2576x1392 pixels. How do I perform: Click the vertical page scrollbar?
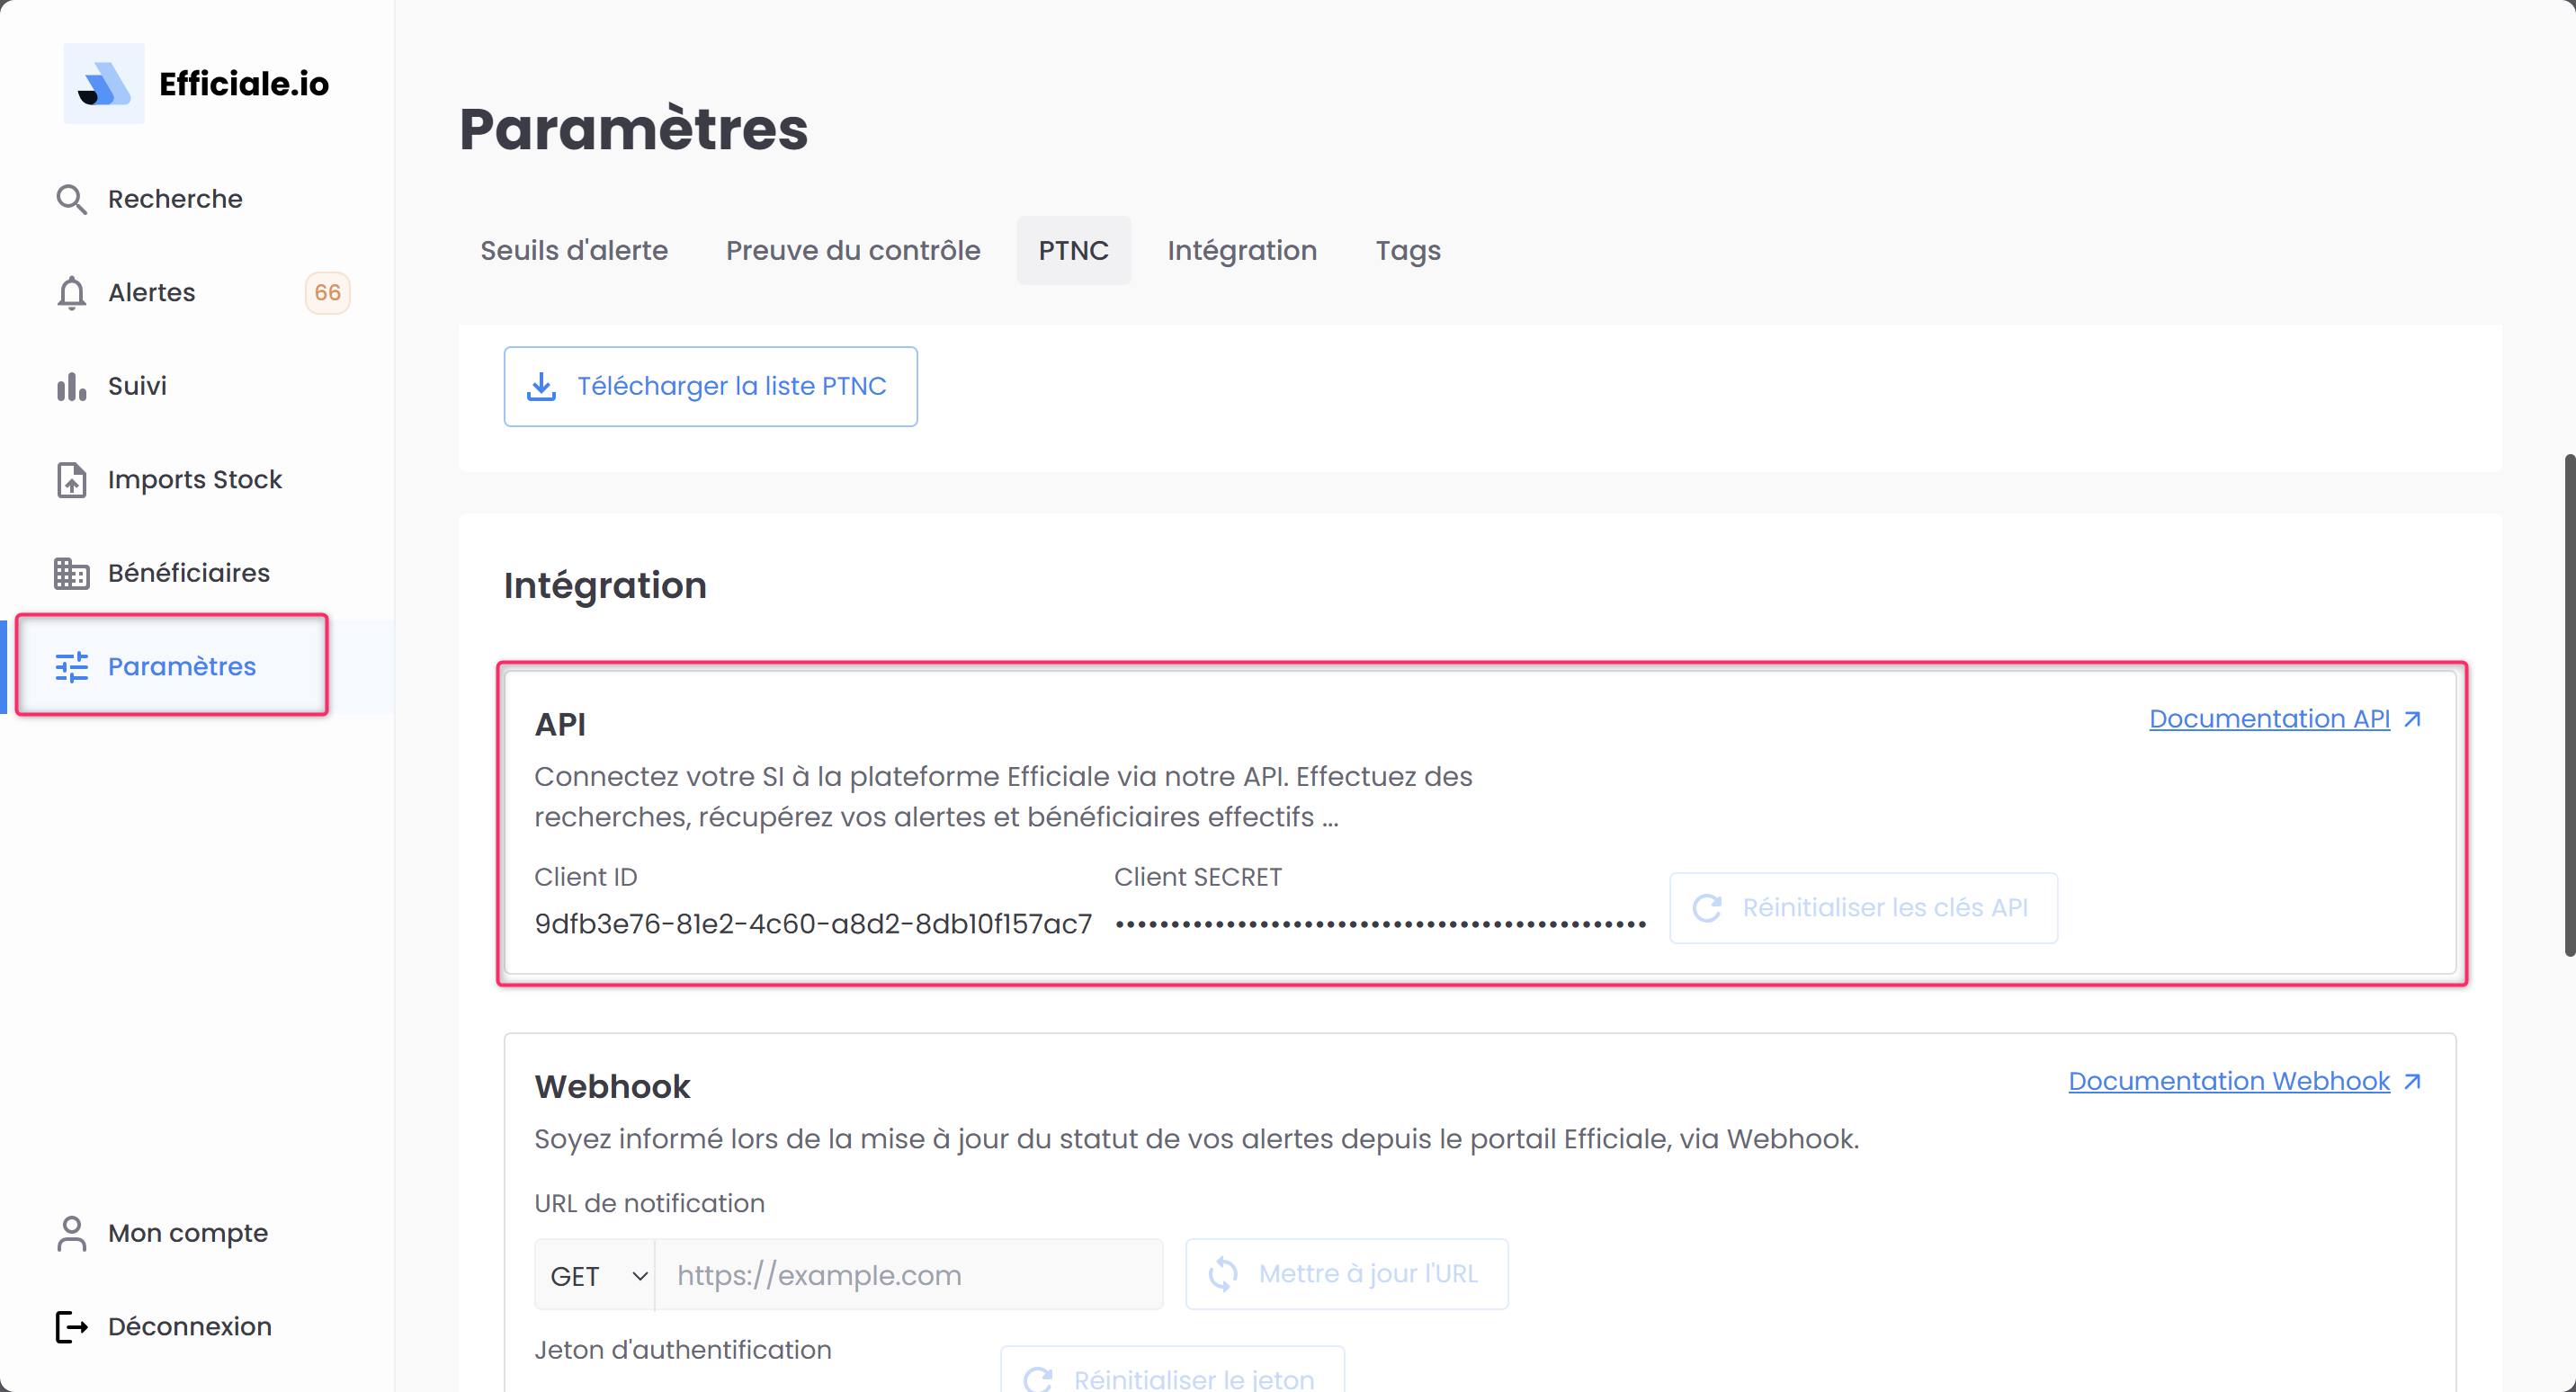pyautogui.click(x=2567, y=705)
